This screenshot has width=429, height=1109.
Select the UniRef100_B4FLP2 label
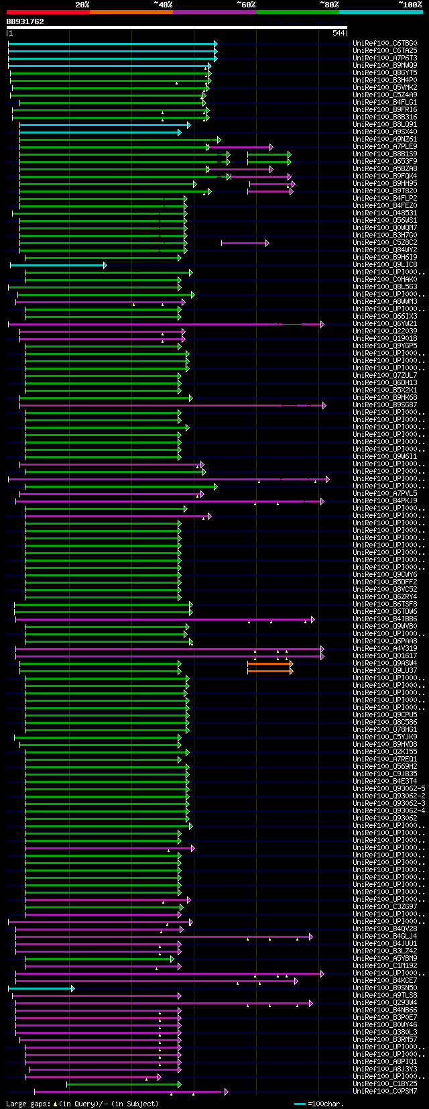click(385, 199)
